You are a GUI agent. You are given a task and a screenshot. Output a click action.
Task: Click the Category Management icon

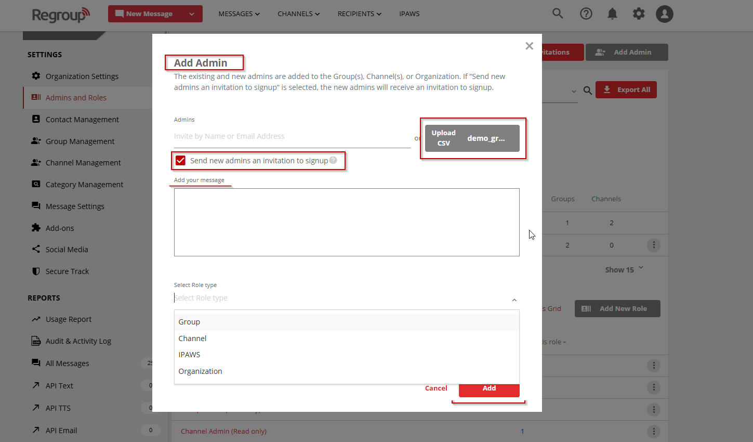[x=36, y=184]
